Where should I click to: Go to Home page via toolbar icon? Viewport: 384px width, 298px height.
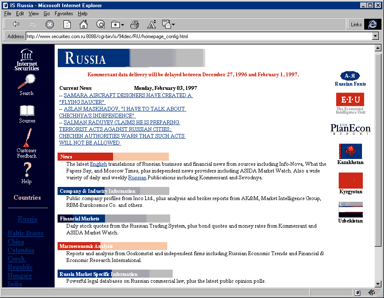[x=83, y=25]
